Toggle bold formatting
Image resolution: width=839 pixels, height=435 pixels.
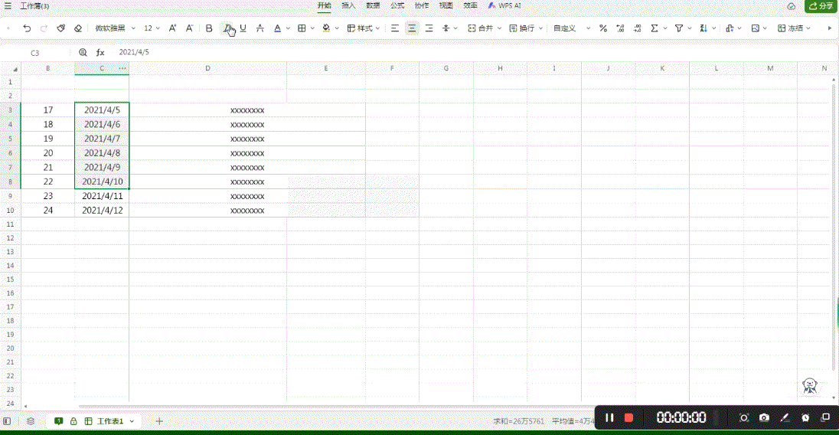click(x=209, y=28)
